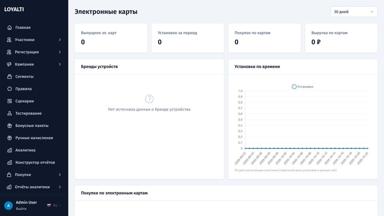Click the Покупки по электронным картам heading

tap(114, 193)
